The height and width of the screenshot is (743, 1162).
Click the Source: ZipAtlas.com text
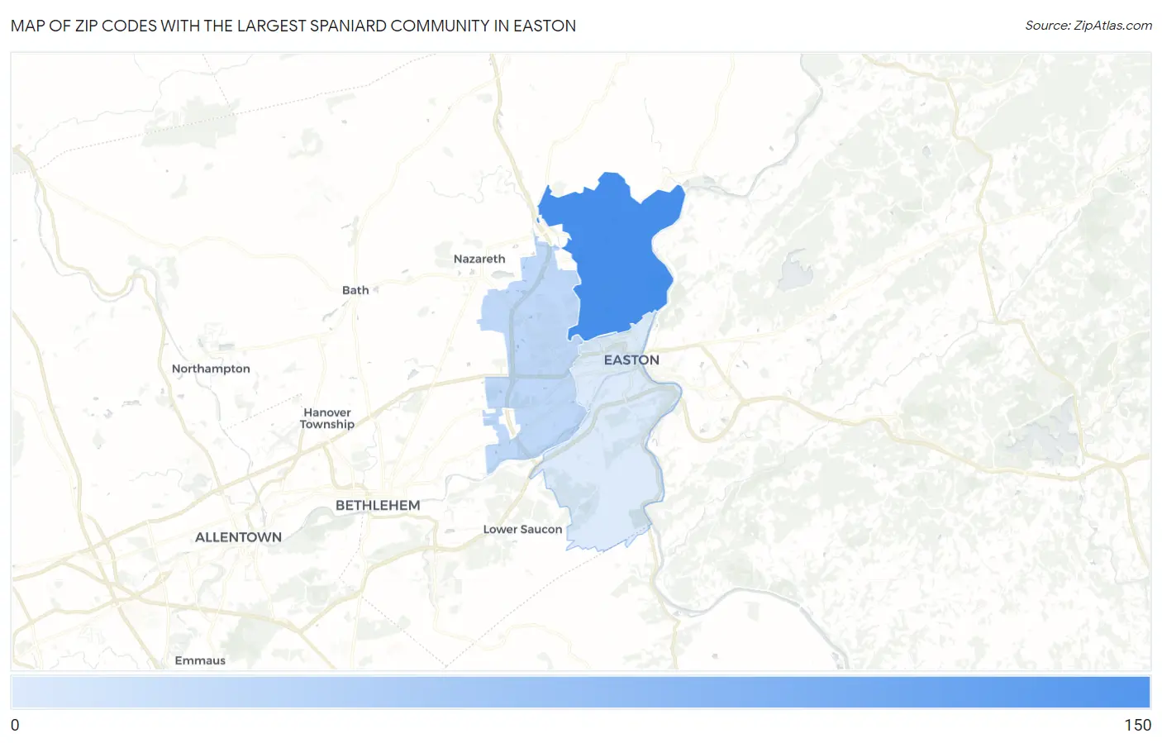1088,26
